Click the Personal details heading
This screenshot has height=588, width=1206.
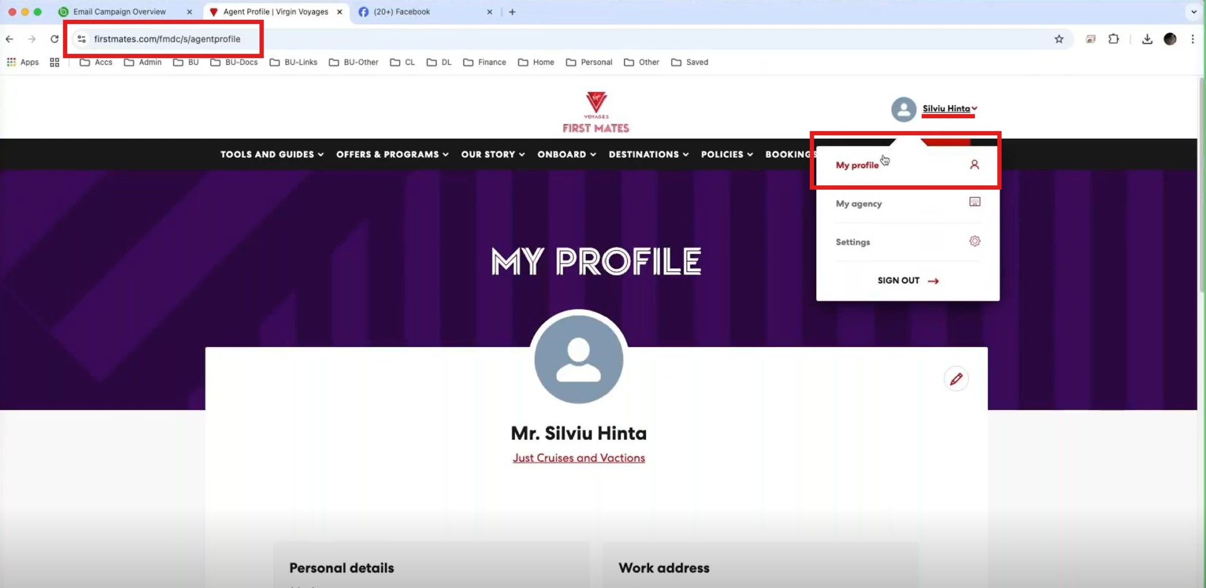click(x=341, y=568)
